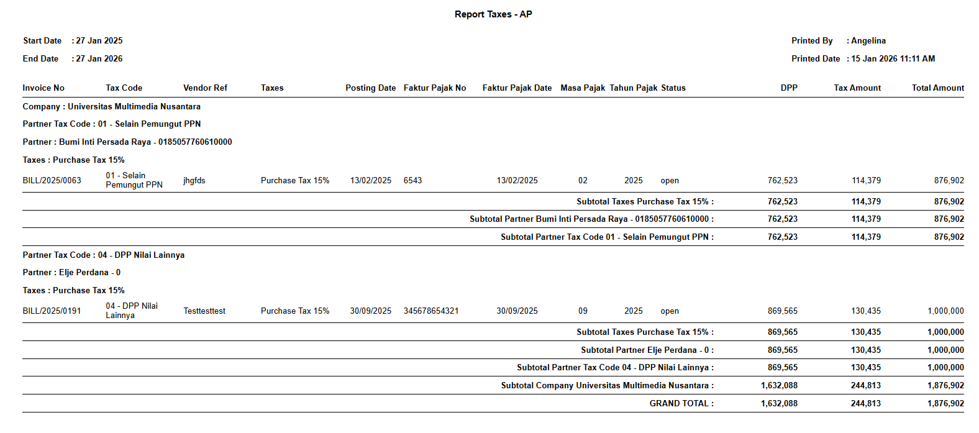Viewport: 979px width, 433px height.
Task: Select the Printed By name Angelina
Action: 868,41
